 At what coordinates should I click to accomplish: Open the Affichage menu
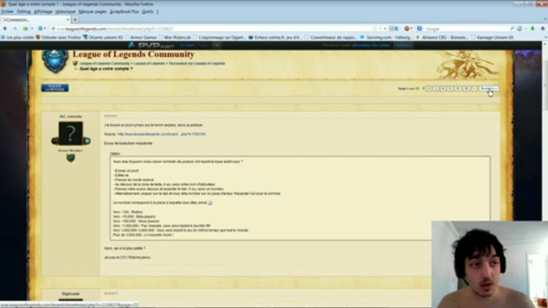[x=43, y=12]
